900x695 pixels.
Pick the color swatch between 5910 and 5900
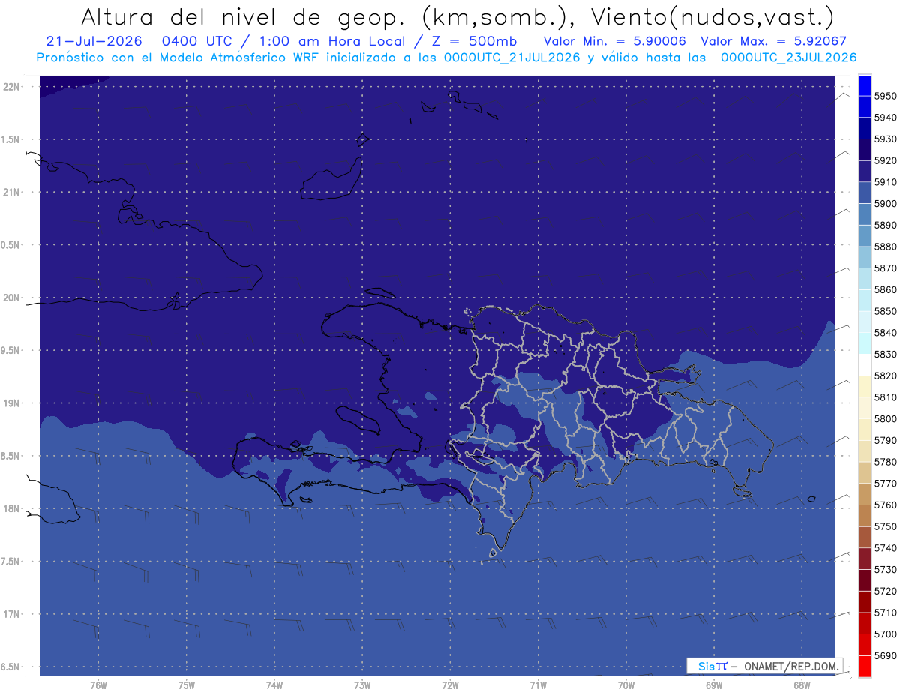click(865, 193)
